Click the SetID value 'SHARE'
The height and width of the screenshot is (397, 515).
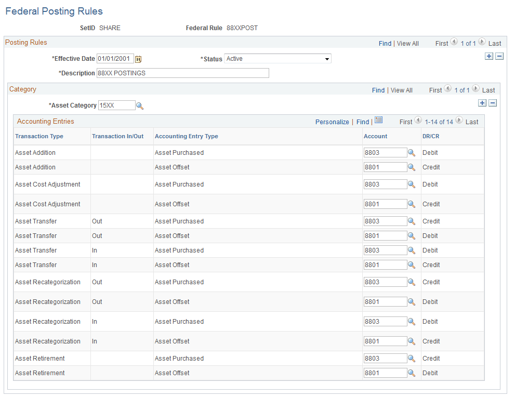tap(110, 28)
